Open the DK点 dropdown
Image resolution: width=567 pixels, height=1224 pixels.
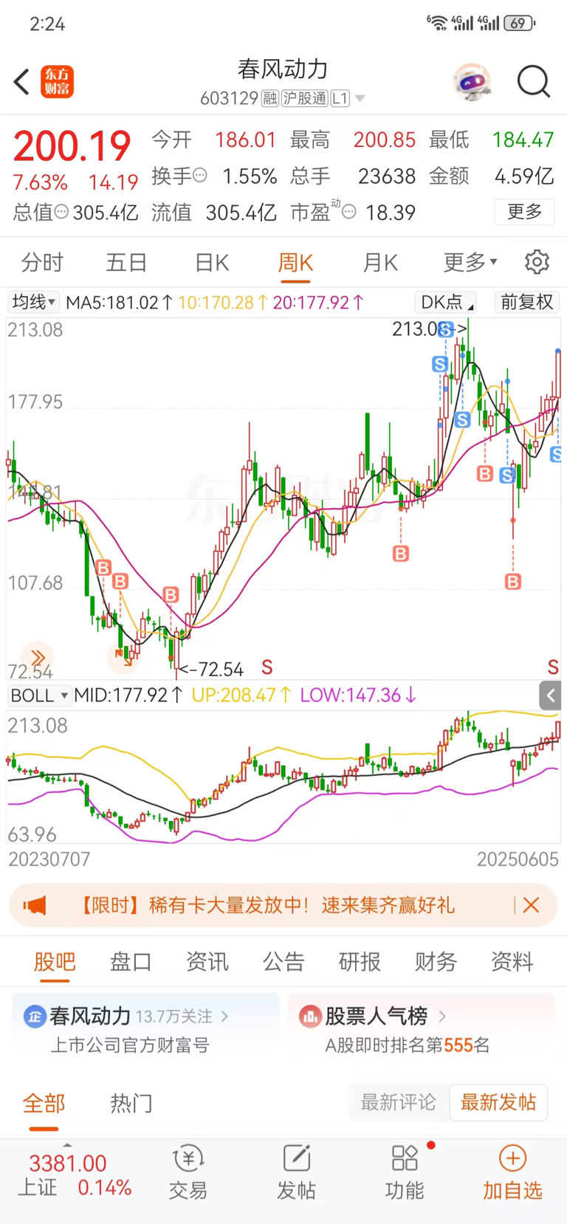[445, 302]
